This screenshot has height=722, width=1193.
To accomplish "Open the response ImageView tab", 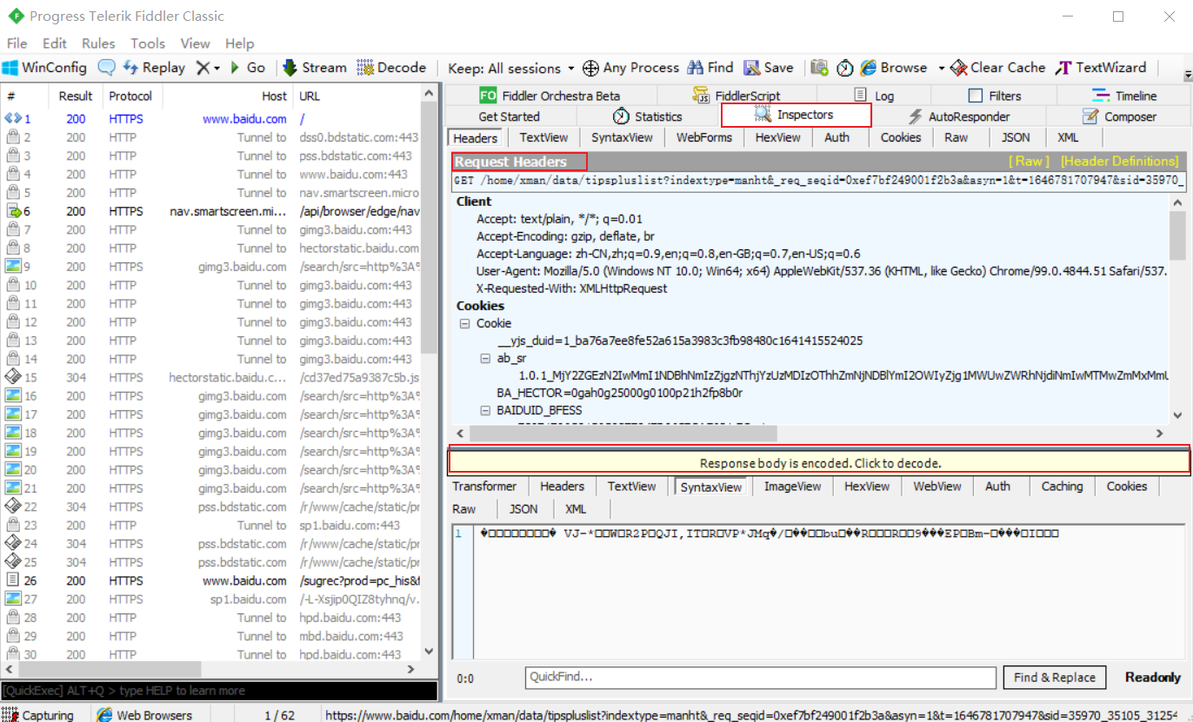I will pyautogui.click(x=792, y=487).
